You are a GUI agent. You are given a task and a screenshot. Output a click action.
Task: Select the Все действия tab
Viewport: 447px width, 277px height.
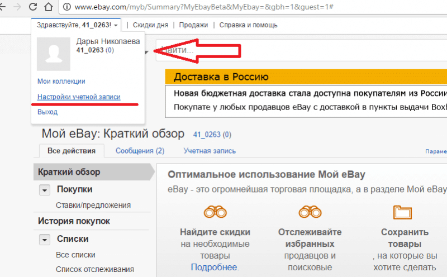[x=72, y=151]
